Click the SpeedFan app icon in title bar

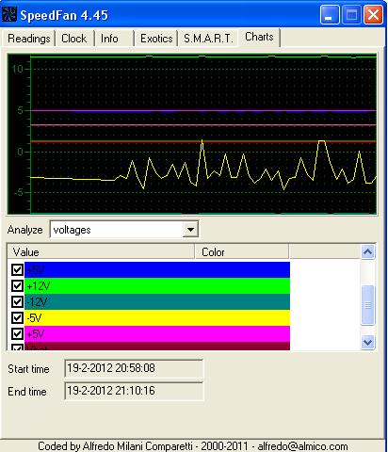pos(8,14)
